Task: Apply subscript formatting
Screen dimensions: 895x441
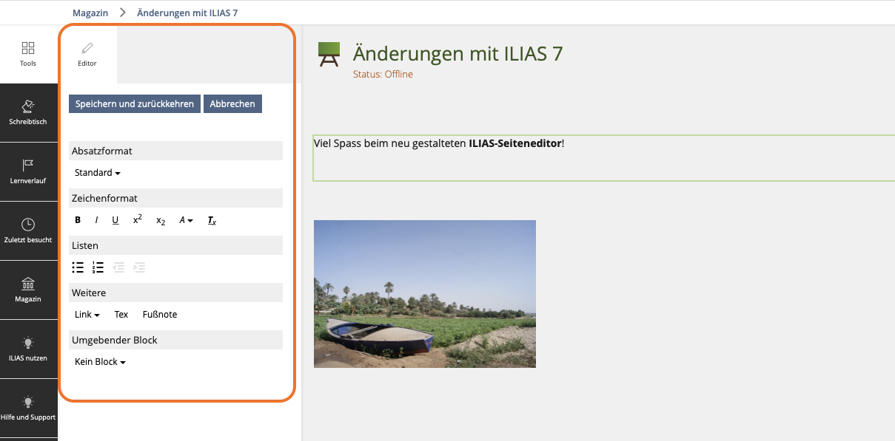Action: (161, 221)
